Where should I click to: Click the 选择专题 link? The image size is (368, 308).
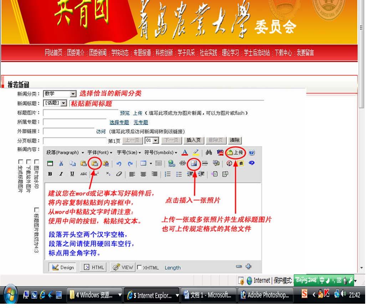click(x=119, y=122)
